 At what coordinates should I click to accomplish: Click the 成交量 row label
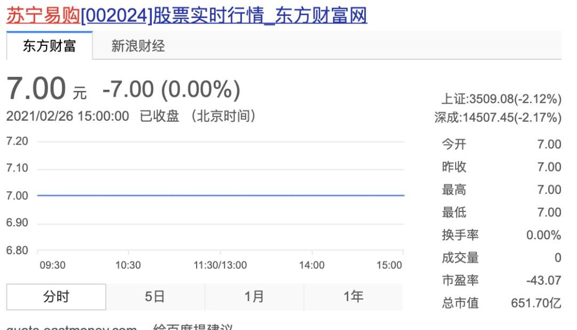tap(461, 257)
